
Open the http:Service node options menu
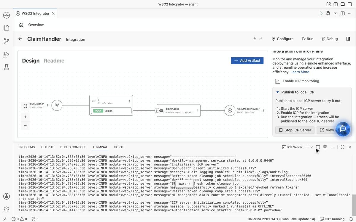coord(130,101)
